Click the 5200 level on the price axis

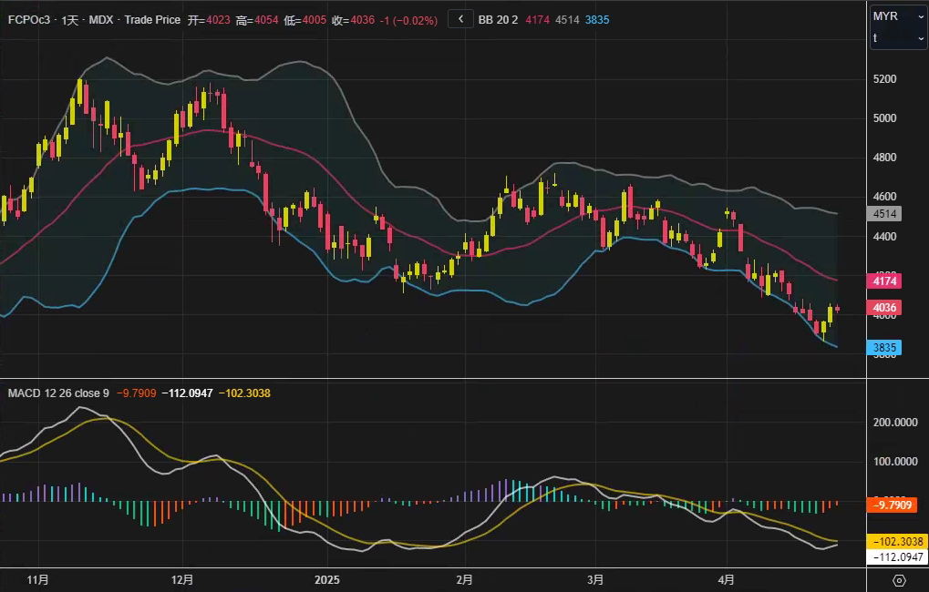click(x=885, y=79)
